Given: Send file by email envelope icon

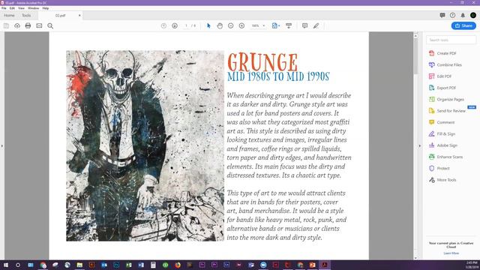Looking at the screenshot, I should point(39,25).
